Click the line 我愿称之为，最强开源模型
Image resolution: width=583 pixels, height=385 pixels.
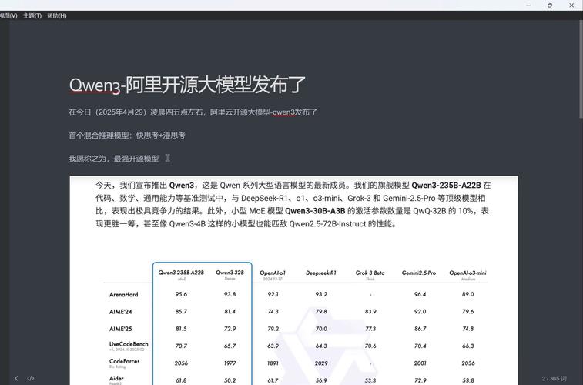pos(114,159)
